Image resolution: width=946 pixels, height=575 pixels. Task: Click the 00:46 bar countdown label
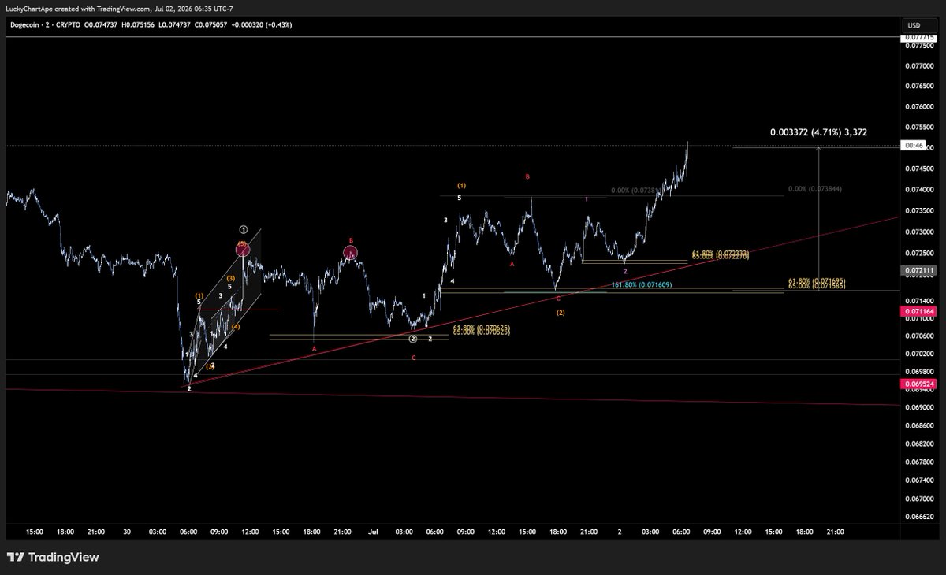914,146
